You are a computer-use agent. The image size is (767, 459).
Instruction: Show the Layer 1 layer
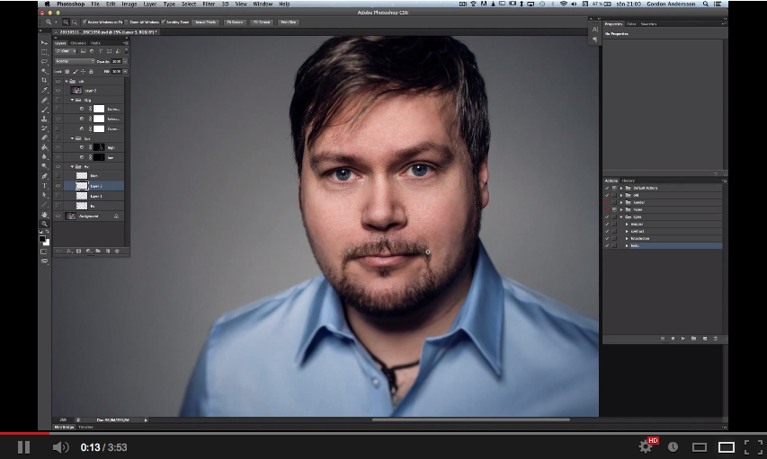58,196
